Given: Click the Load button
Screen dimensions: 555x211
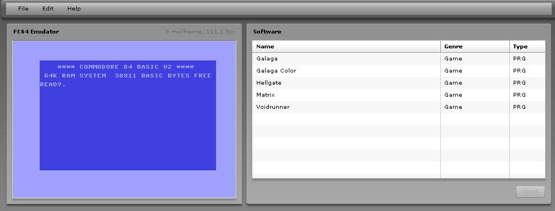Looking at the screenshot, I should pyautogui.click(x=530, y=192).
